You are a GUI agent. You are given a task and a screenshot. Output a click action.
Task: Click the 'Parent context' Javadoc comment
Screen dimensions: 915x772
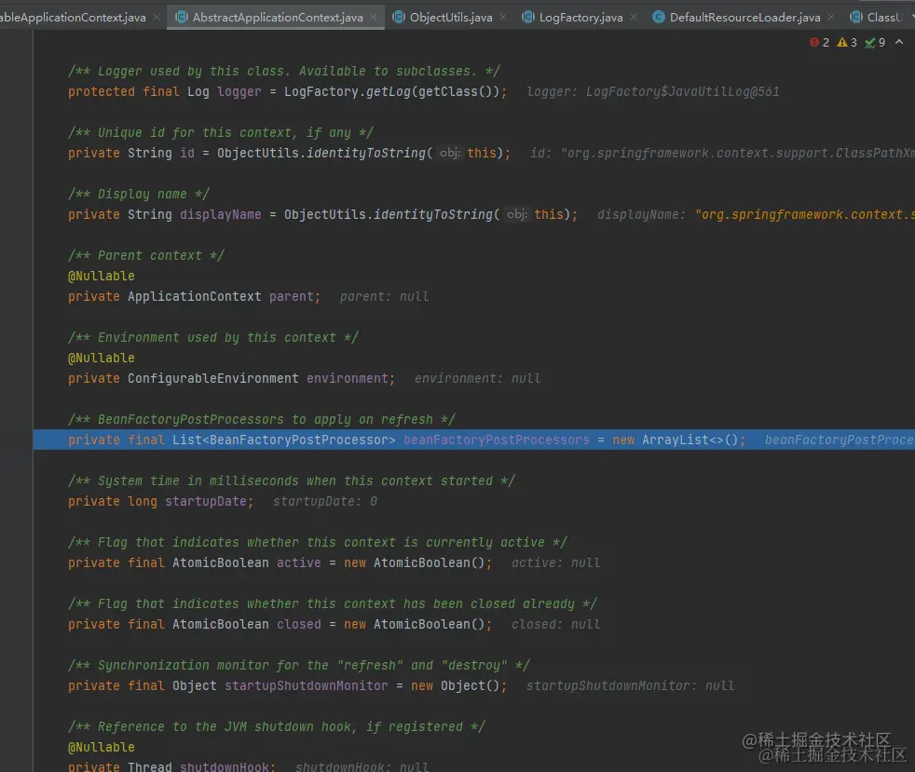click(146, 255)
